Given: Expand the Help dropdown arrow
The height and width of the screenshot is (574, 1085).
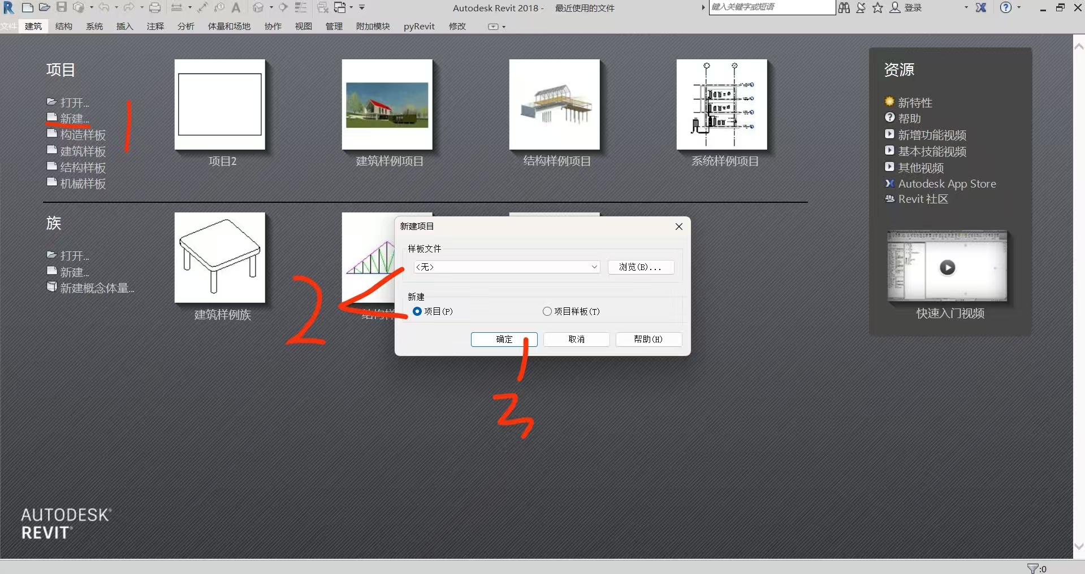Looking at the screenshot, I should 1019,7.
